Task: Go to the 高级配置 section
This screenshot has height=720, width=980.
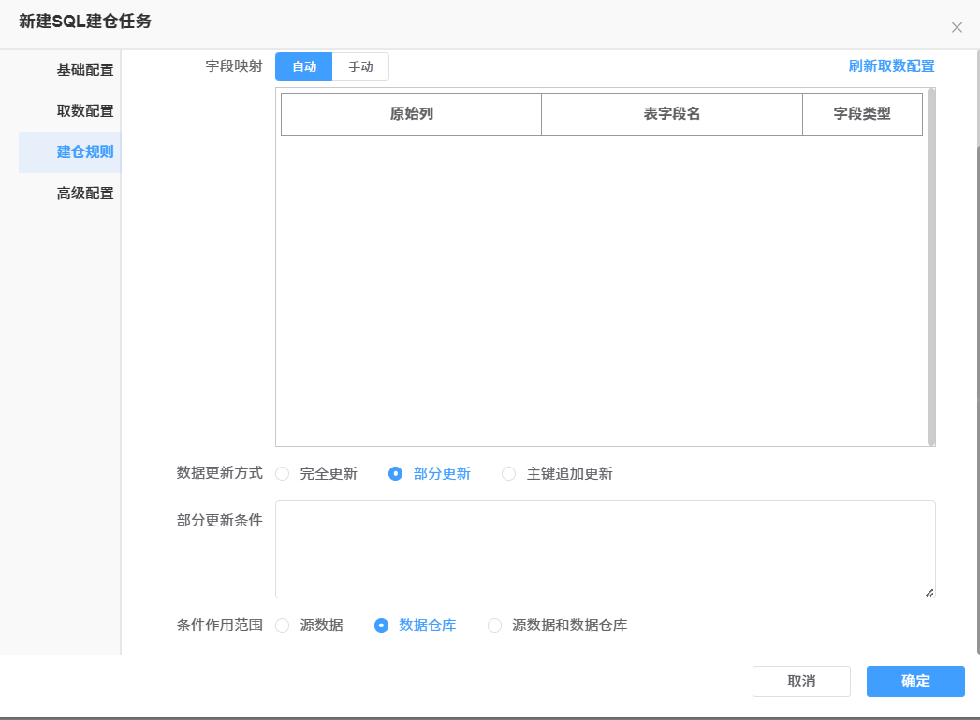Action: pos(84,194)
